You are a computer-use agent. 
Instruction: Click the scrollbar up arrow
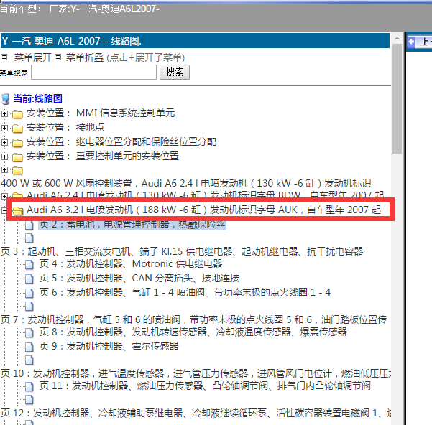pyautogui.click(x=397, y=38)
